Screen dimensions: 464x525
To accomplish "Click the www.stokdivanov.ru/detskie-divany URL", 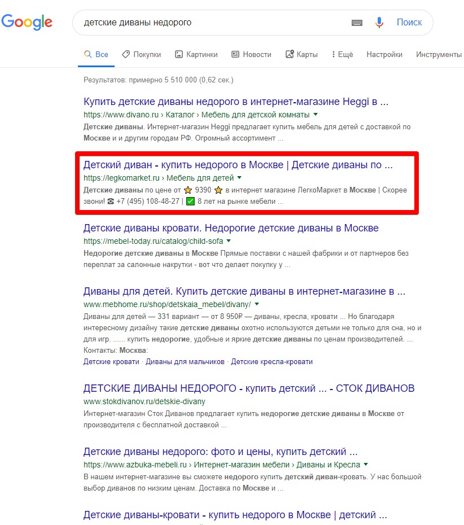I will pos(145,401).
